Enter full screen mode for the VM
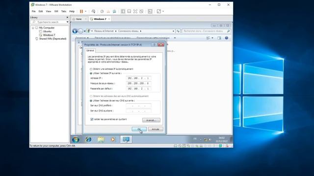The height and width of the screenshot is (176, 314). tap(135, 11)
